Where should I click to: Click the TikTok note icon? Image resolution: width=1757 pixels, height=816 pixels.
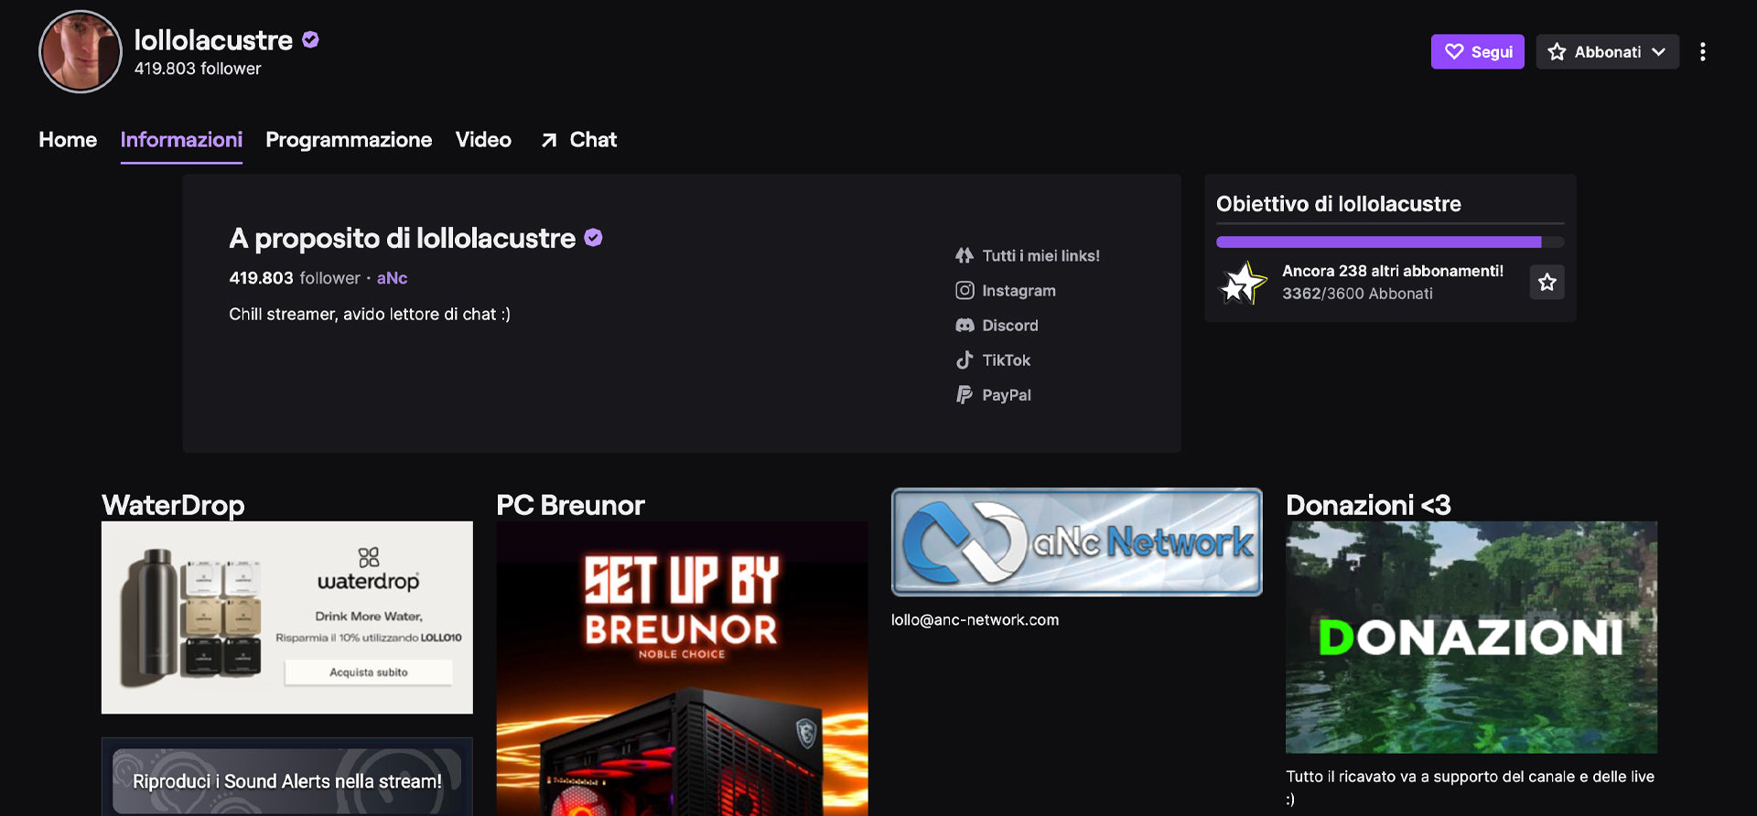pos(965,360)
